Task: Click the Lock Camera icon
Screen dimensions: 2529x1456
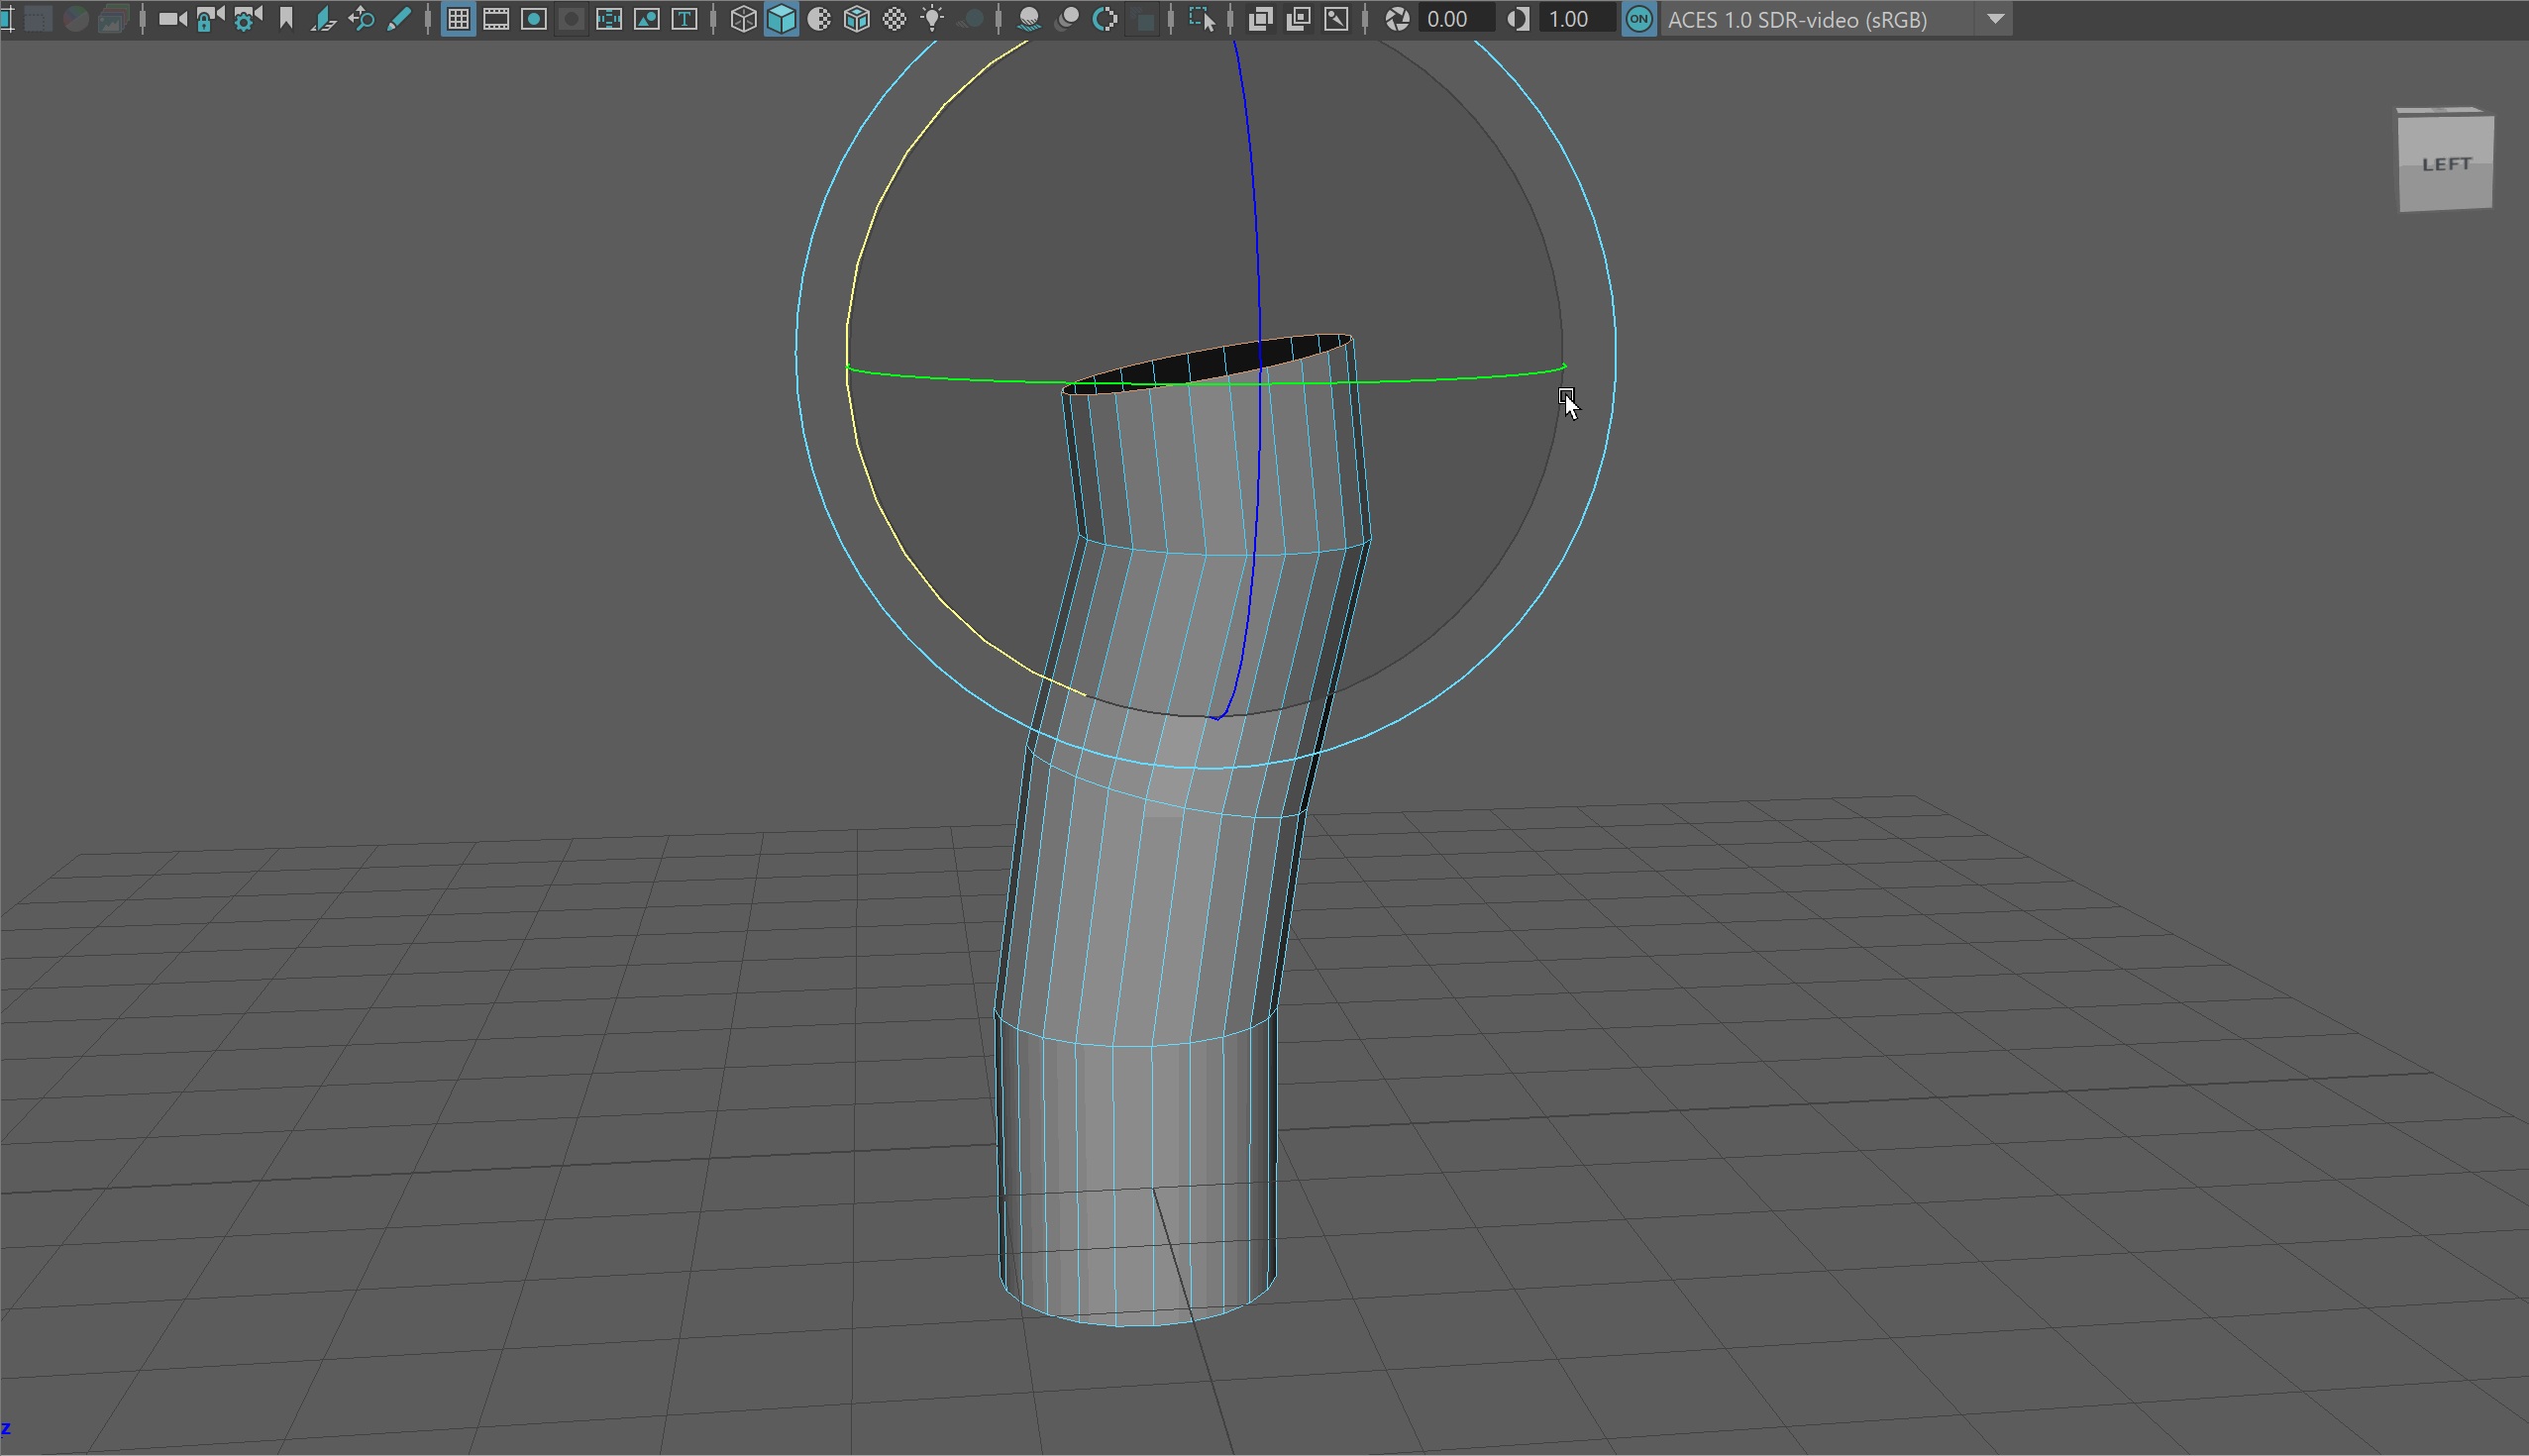Action: 209,19
